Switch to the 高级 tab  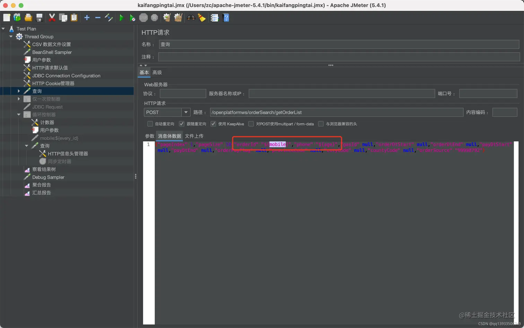[x=157, y=73]
